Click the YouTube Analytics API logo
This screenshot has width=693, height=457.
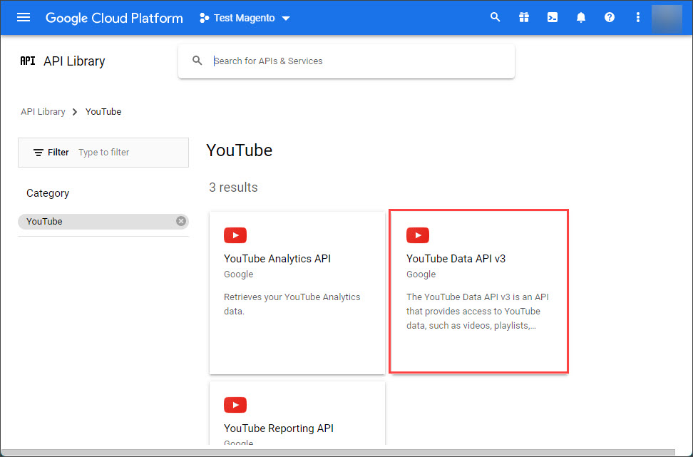pos(235,235)
